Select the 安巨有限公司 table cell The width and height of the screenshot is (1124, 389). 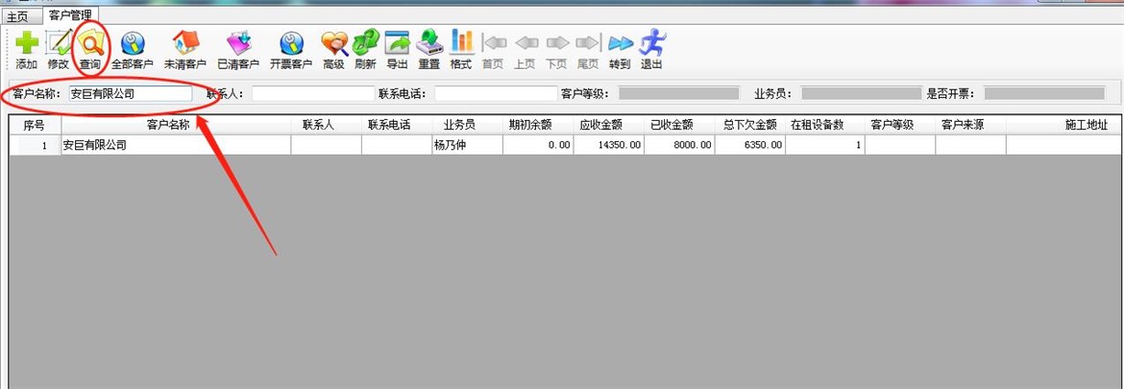click(x=177, y=145)
